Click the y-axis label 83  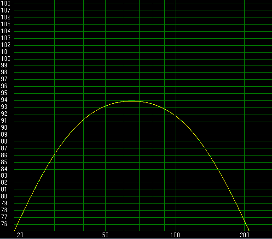[x=4, y=175]
